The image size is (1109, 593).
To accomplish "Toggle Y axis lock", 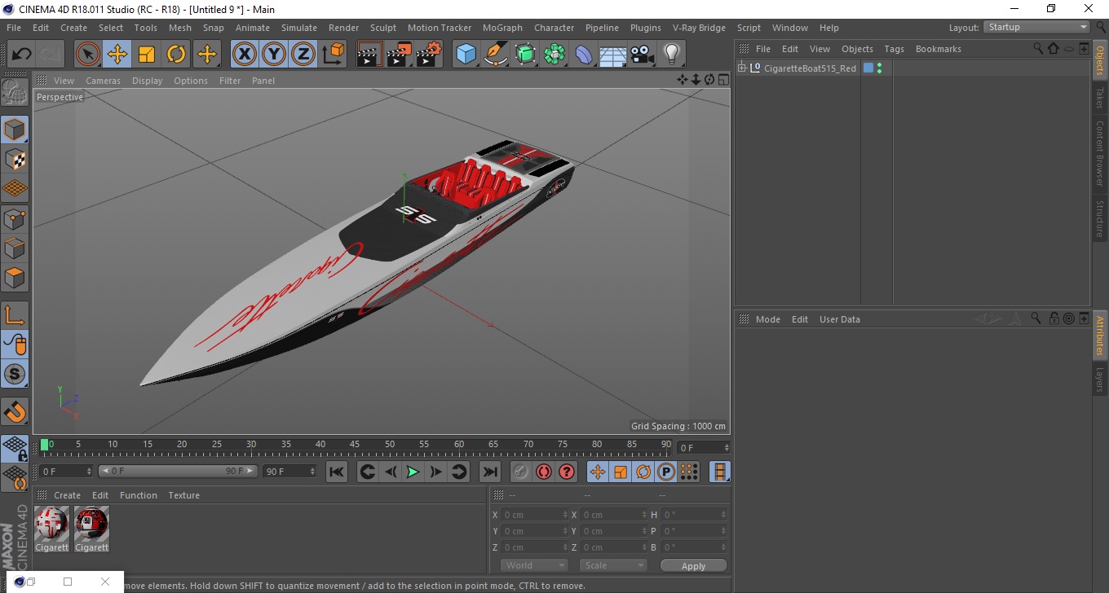I will [x=274, y=55].
